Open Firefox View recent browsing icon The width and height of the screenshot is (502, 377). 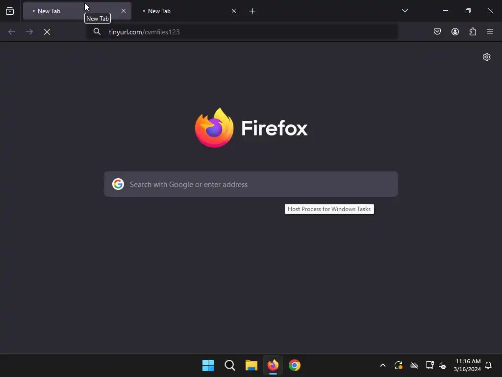[x=10, y=11]
